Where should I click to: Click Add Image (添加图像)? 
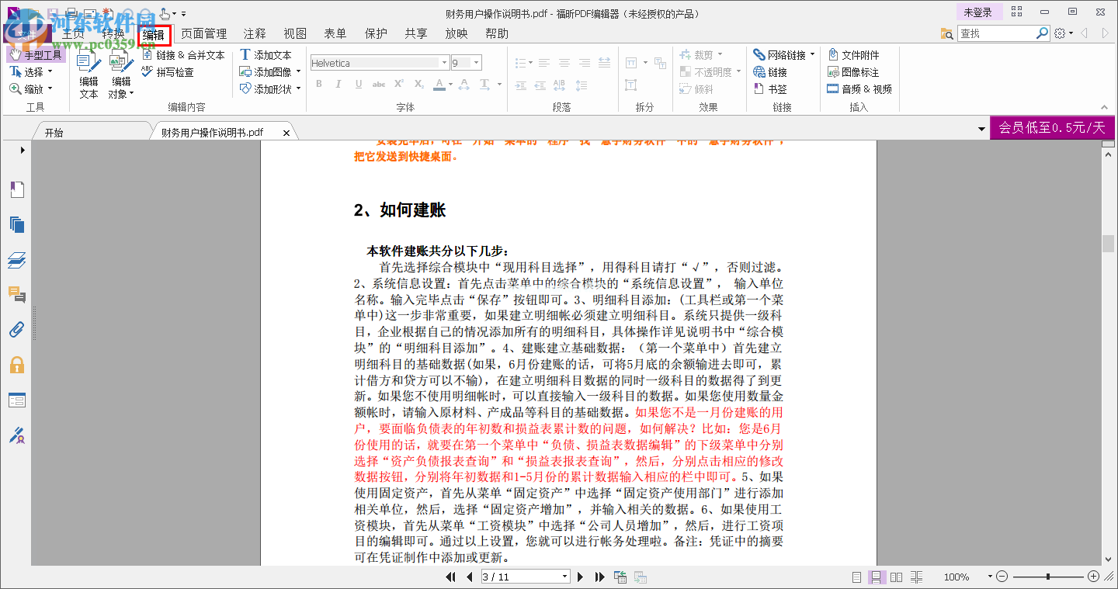click(269, 72)
